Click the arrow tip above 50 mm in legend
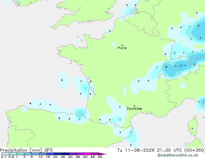The image size is (205, 158). 102,154
